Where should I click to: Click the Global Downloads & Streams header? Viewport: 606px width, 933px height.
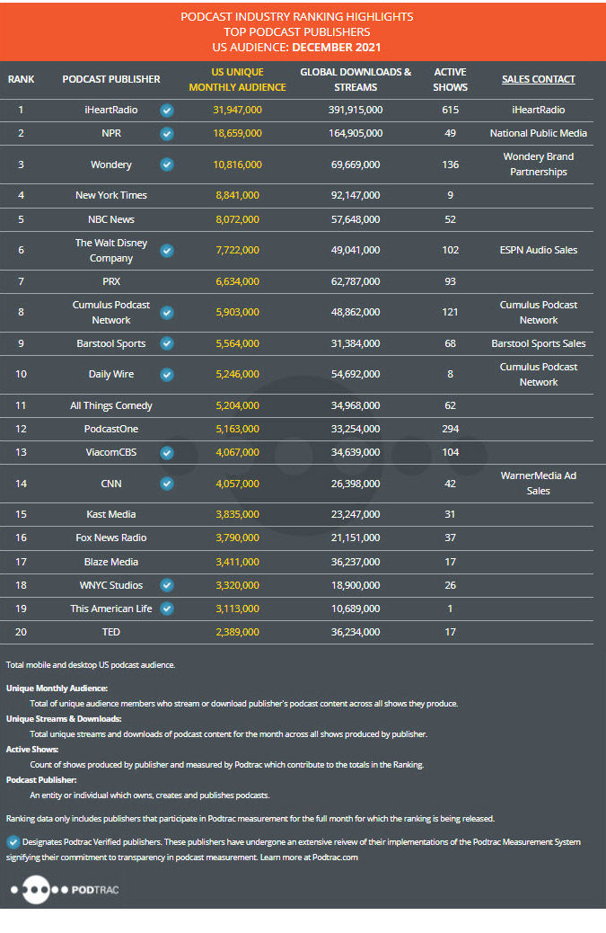(x=356, y=79)
